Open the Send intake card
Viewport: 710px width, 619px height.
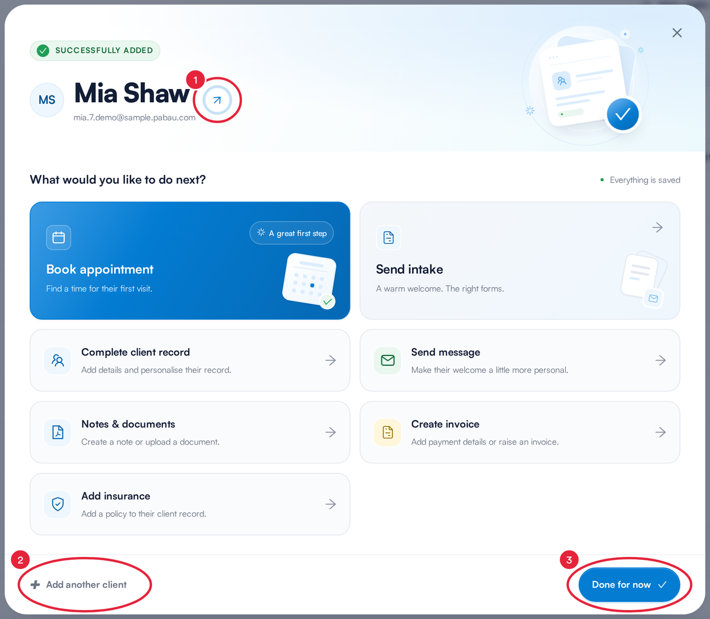coord(520,261)
